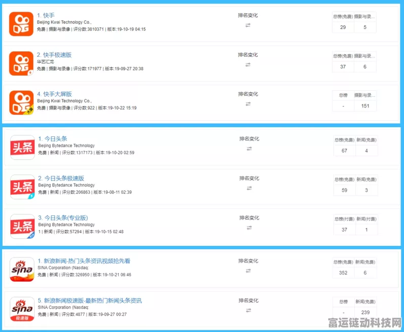Open the 快手极速版 app icon

tap(21, 63)
